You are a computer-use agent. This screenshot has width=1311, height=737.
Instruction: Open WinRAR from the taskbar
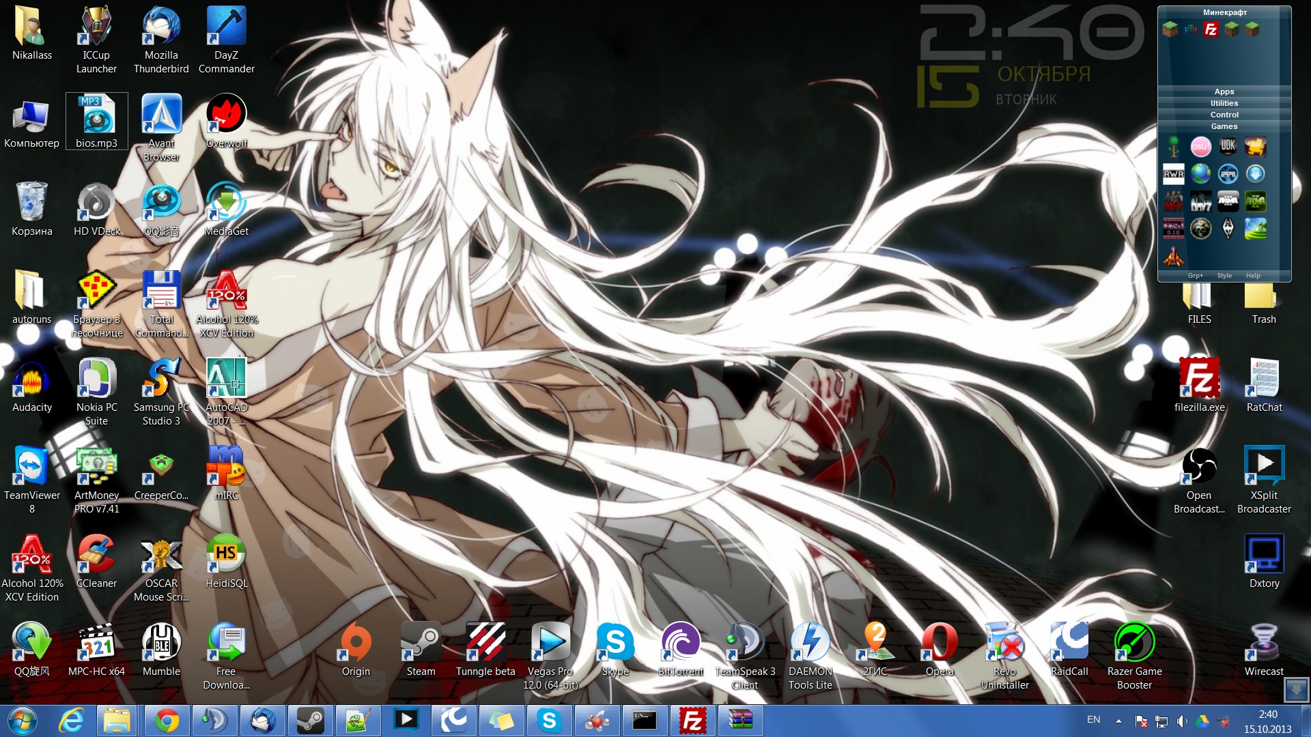740,721
